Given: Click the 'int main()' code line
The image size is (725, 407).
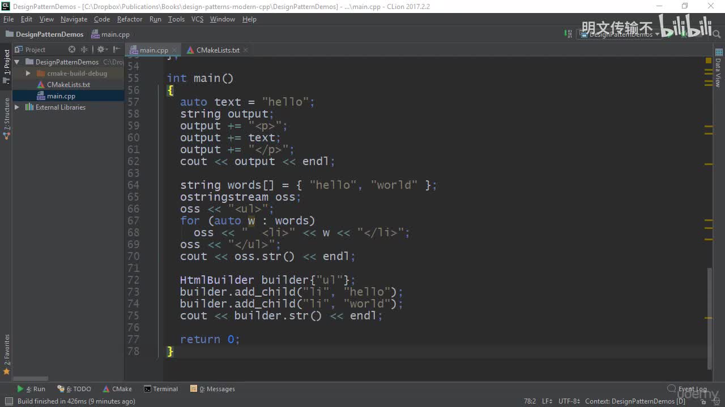Looking at the screenshot, I should (200, 79).
